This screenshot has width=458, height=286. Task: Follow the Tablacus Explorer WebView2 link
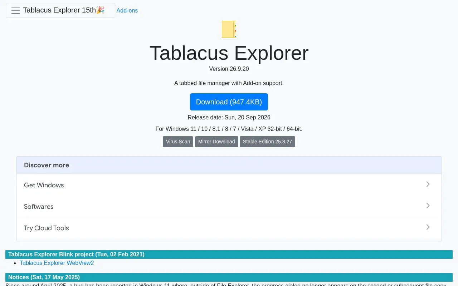tap(57, 263)
